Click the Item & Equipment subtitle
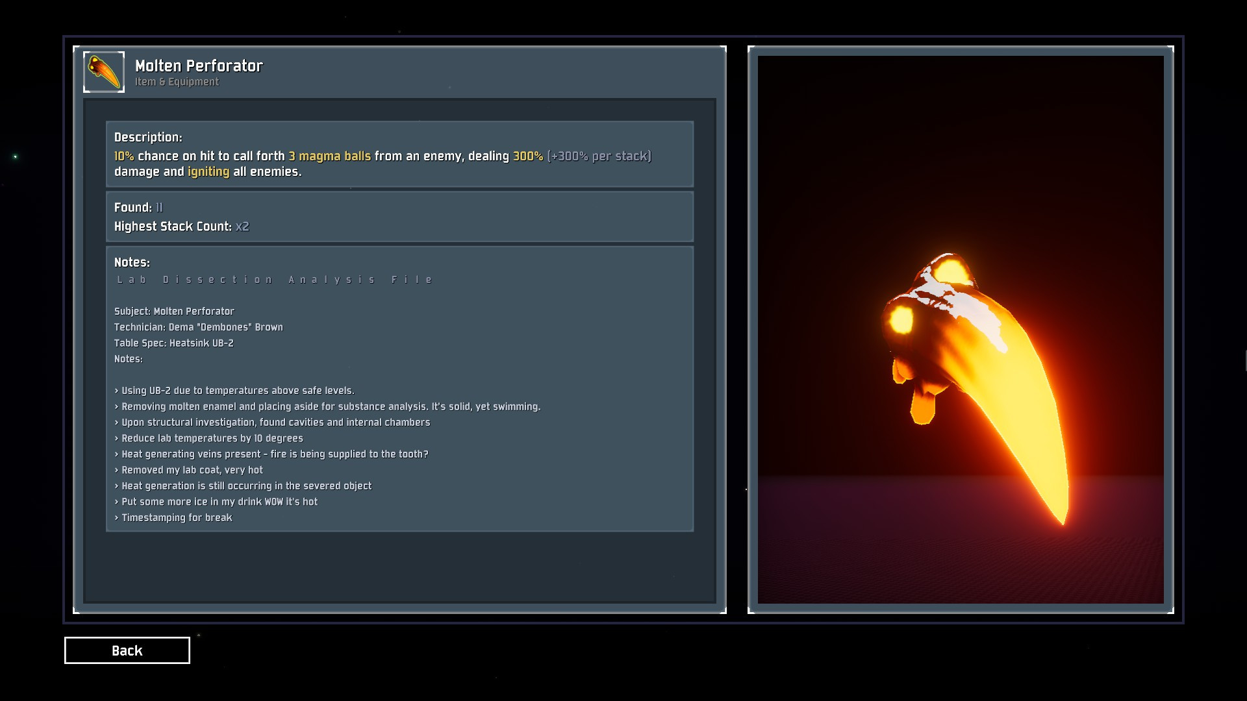This screenshot has width=1247, height=701. tap(177, 82)
